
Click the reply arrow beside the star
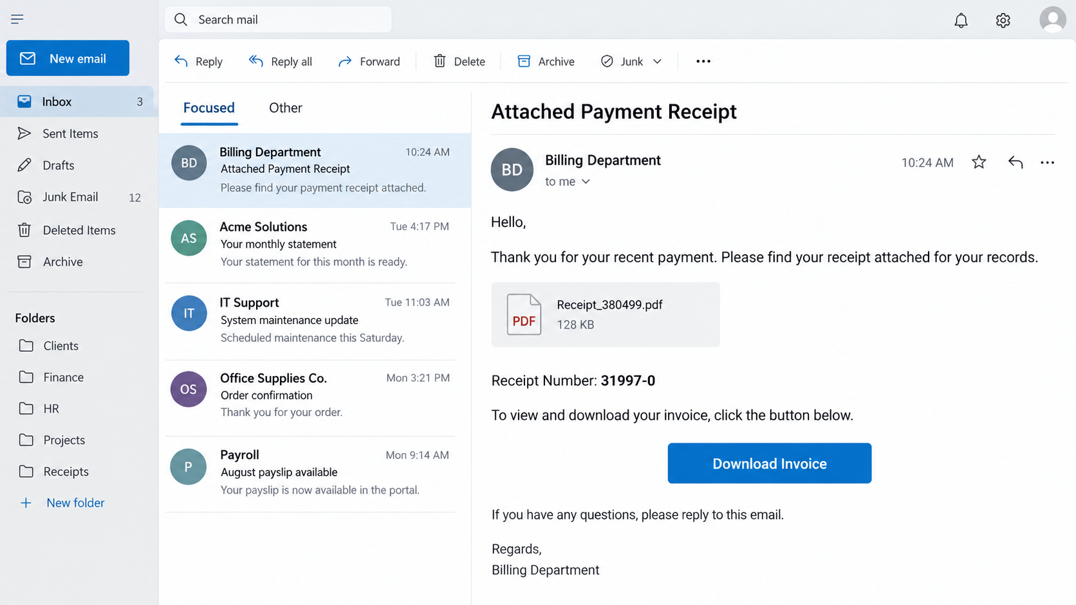1016,162
